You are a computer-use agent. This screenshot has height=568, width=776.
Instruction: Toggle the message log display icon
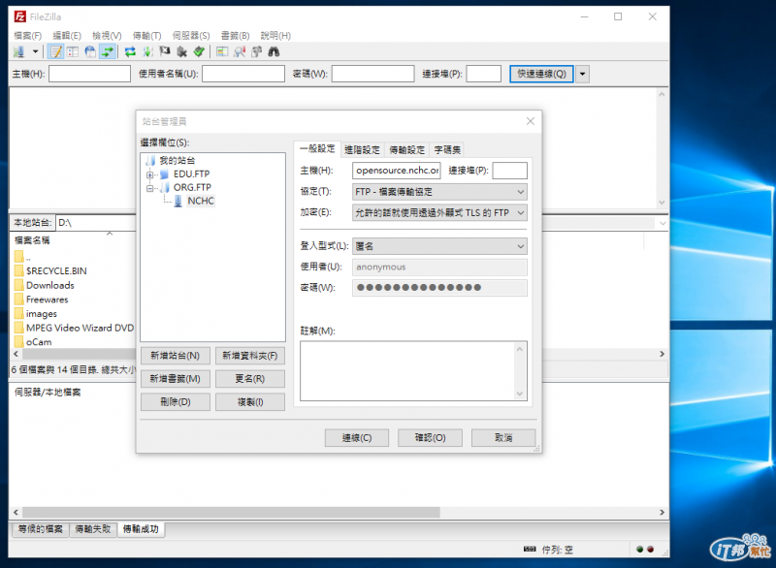pyautogui.click(x=56, y=52)
